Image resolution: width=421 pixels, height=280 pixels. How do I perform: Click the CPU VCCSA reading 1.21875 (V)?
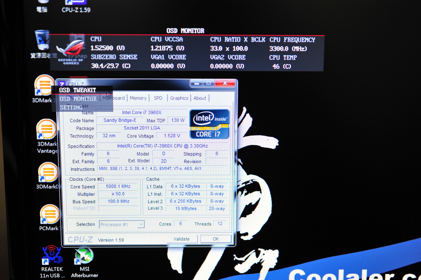(168, 49)
